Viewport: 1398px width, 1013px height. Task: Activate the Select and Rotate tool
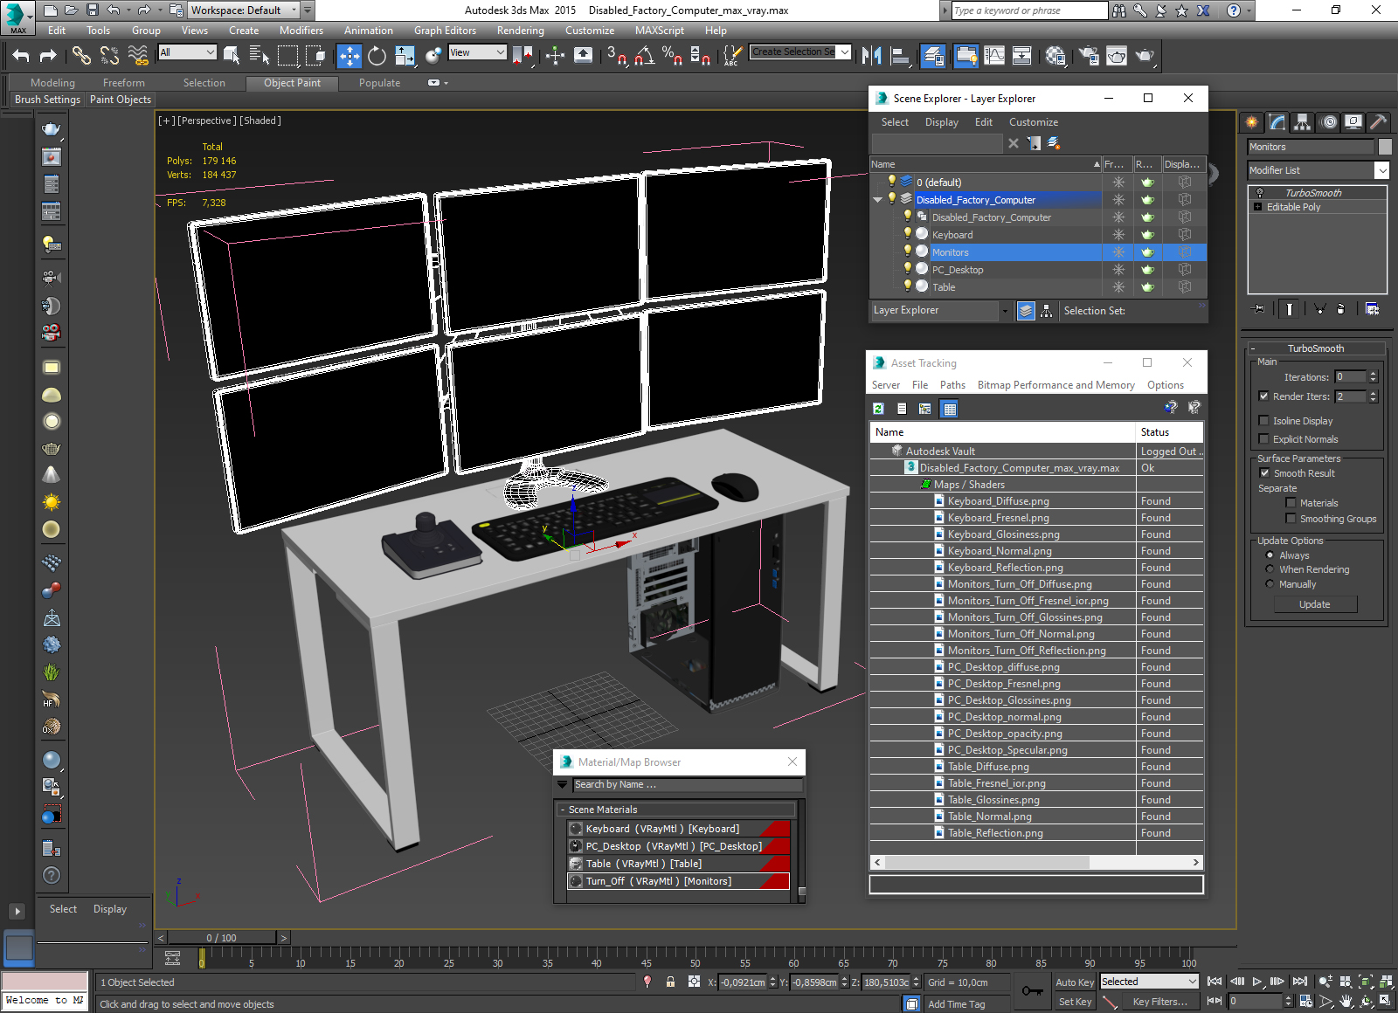point(377,56)
